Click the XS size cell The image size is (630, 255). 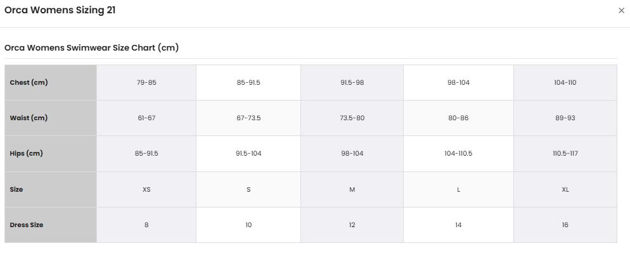click(x=146, y=189)
